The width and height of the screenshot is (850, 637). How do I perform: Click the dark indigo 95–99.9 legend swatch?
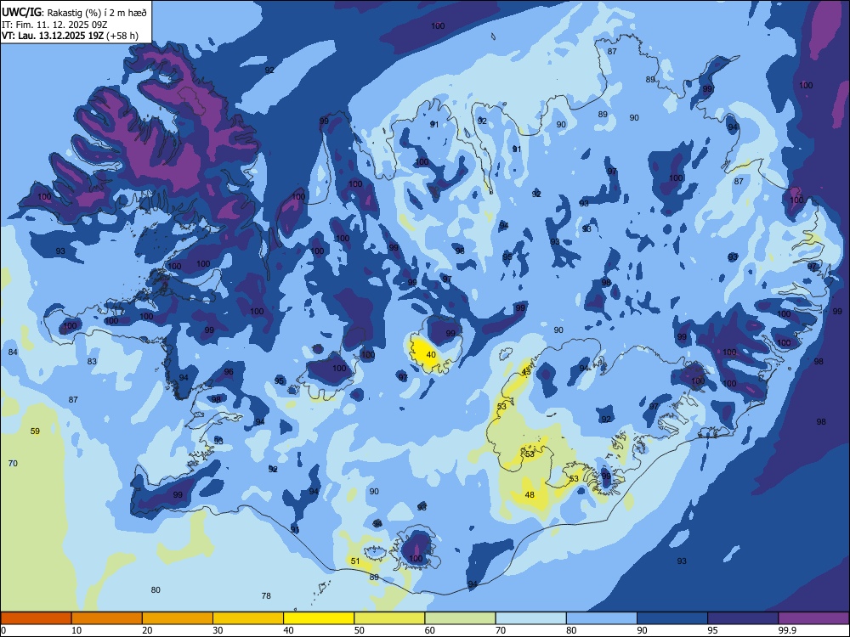[x=743, y=618]
